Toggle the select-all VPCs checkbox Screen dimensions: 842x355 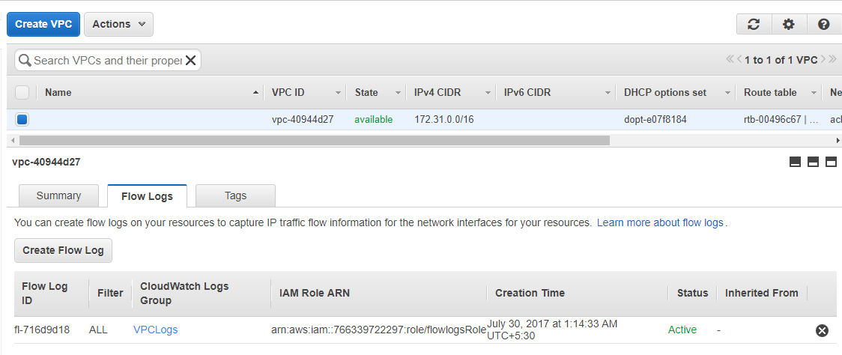pyautogui.click(x=22, y=92)
